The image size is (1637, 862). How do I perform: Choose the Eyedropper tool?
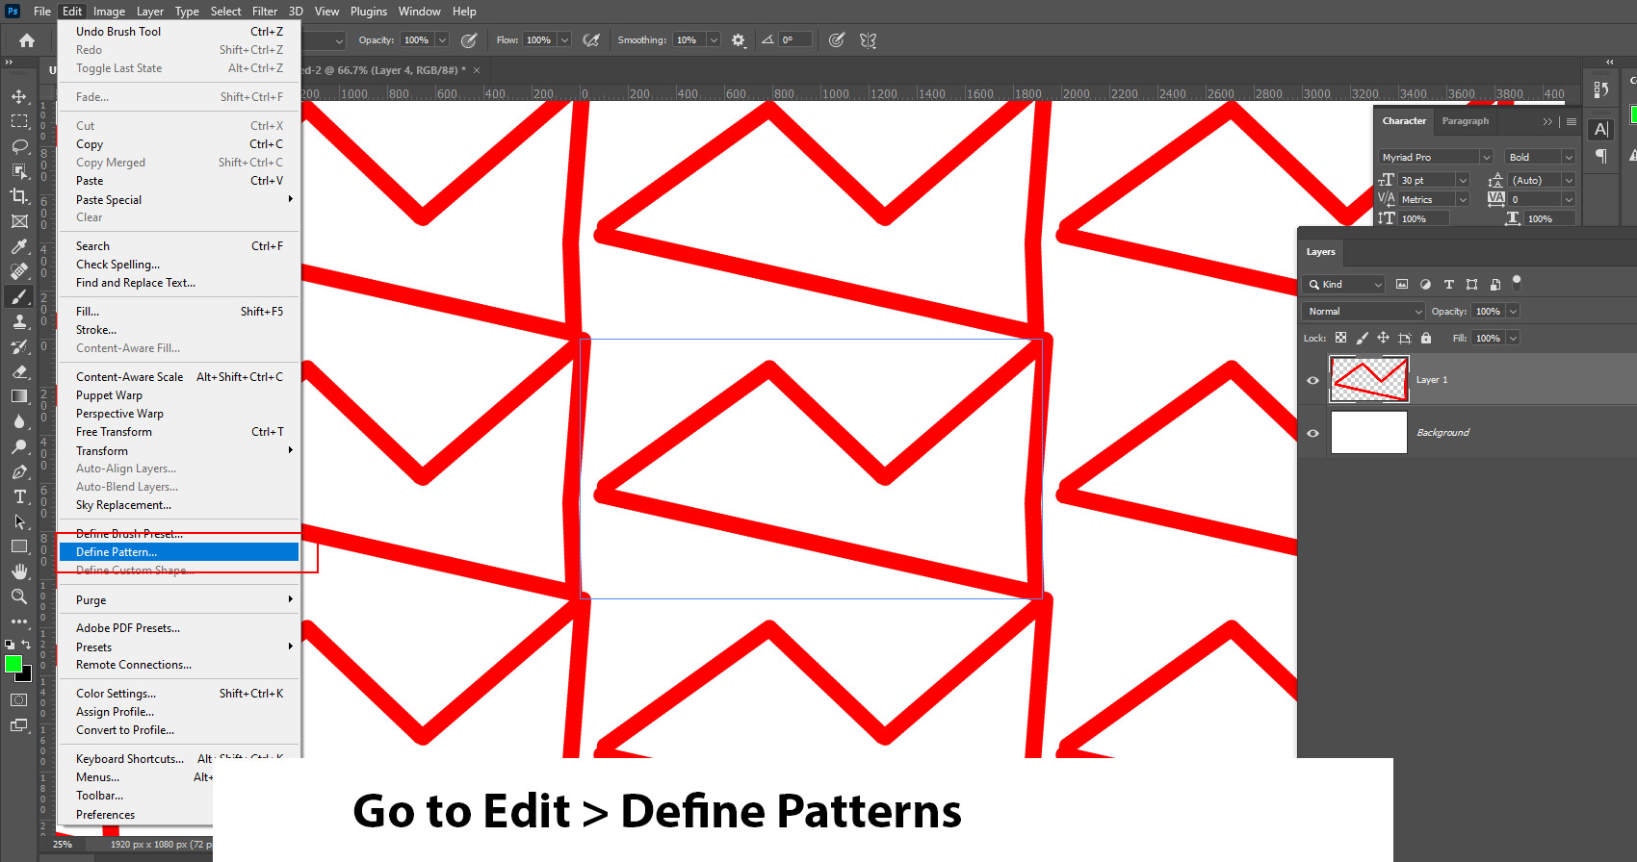[19, 246]
